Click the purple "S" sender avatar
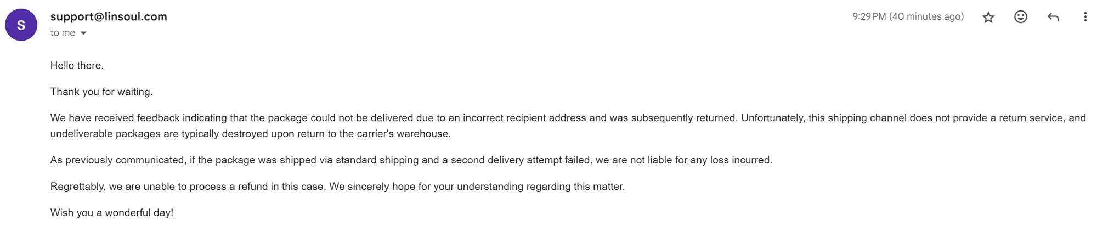 (21, 25)
